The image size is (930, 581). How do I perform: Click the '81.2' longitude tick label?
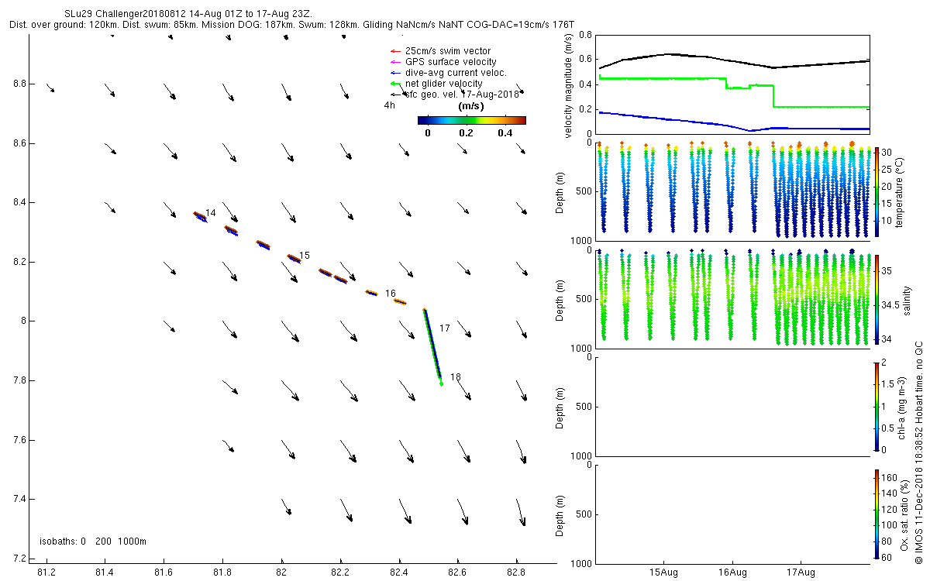(x=46, y=572)
